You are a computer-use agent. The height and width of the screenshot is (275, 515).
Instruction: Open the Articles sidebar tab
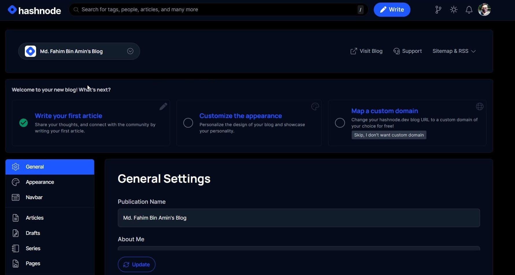(50, 218)
